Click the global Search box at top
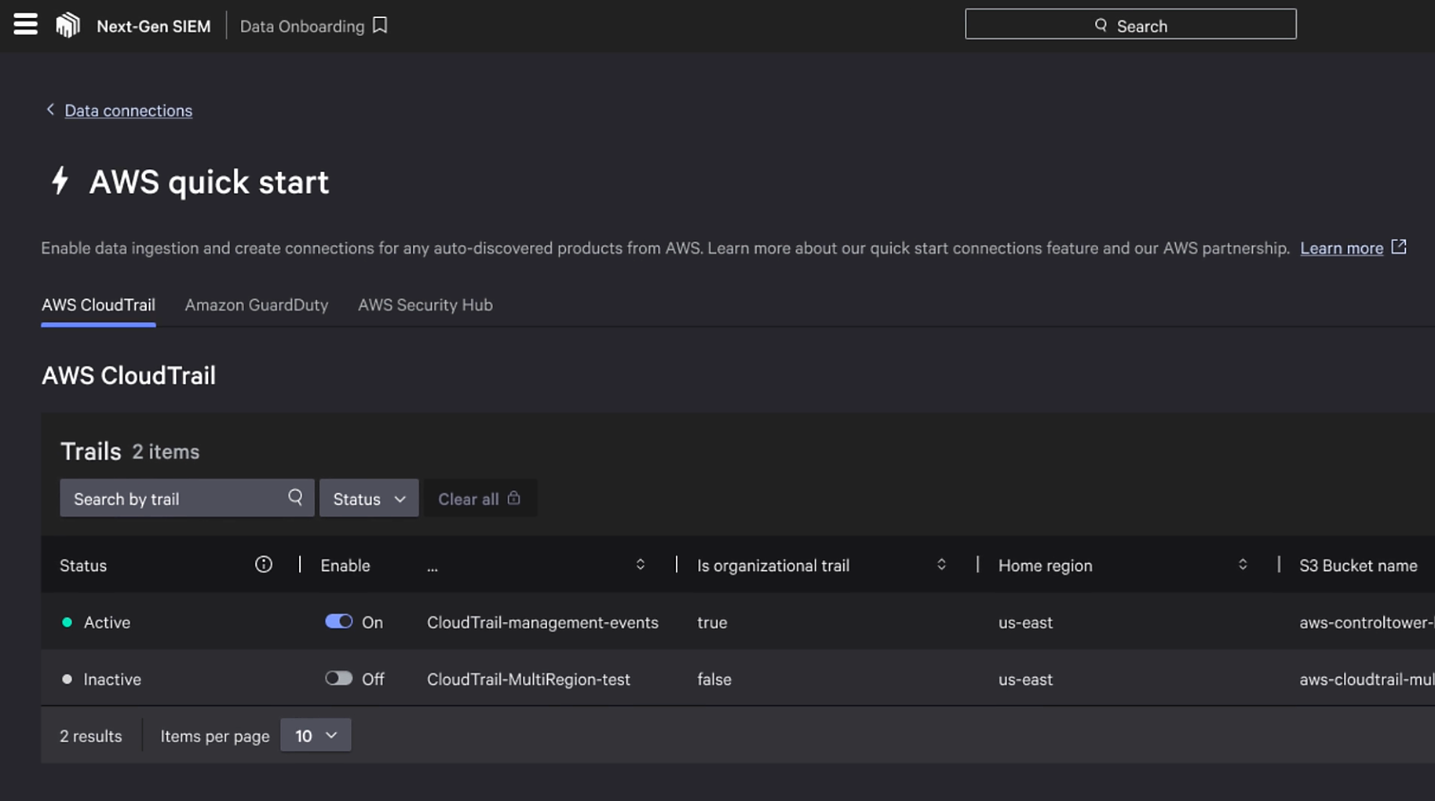Viewport: 1435px width, 801px height. coord(1130,25)
